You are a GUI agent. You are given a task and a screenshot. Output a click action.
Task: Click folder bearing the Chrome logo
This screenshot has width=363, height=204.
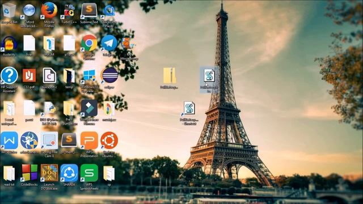click(x=109, y=108)
